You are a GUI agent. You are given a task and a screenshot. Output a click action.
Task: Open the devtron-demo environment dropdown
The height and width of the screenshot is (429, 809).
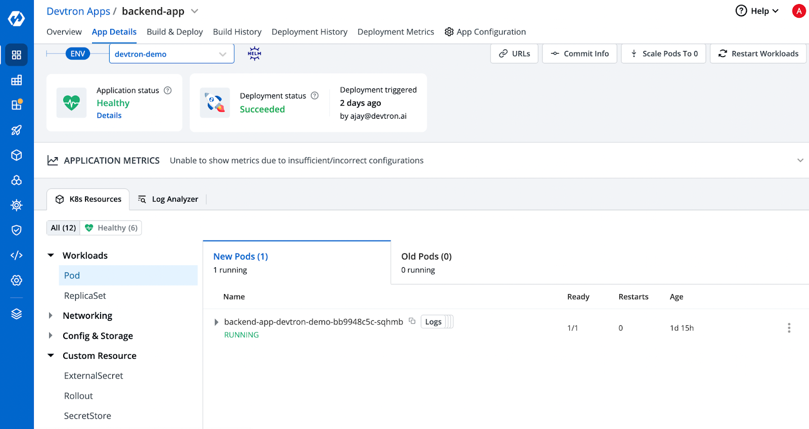coord(171,54)
